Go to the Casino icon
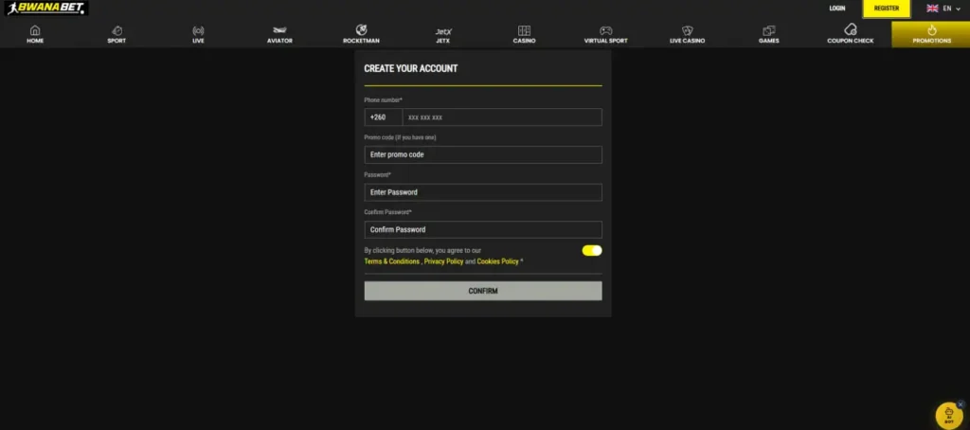 pos(524,30)
